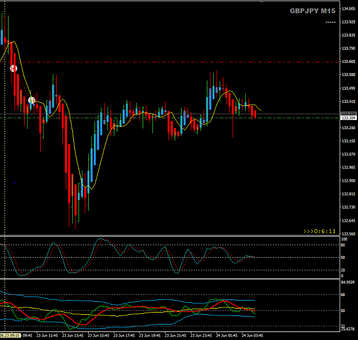
Task: Click the 133.410 price axis label
Action: tap(348, 102)
